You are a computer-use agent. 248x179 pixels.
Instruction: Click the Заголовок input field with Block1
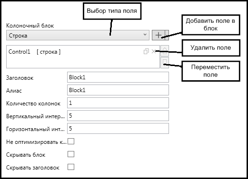pyautogui.click(x=118, y=77)
